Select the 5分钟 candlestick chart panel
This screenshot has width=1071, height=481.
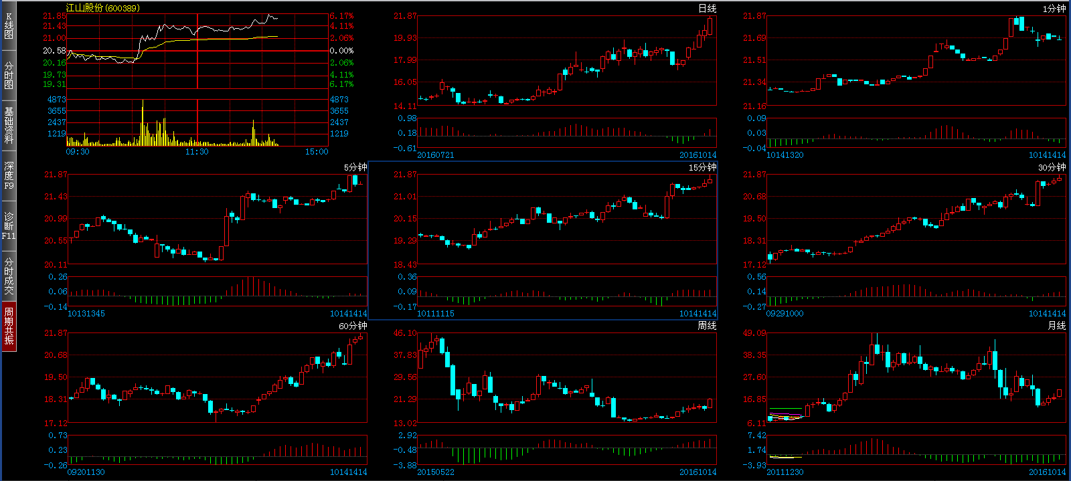(218, 219)
